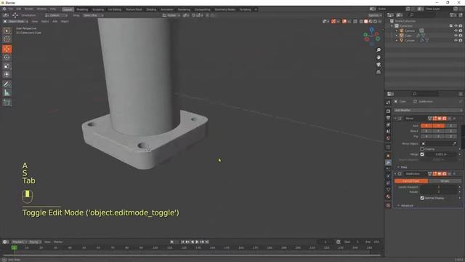Image resolution: width=465 pixels, height=262 pixels.
Task: Click Merge distance value field
Action: [x=441, y=154]
